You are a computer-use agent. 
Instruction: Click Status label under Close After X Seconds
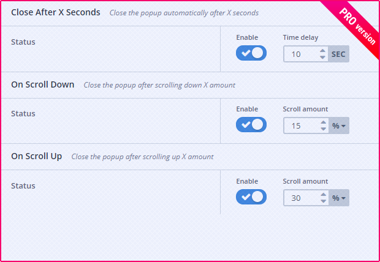(x=23, y=42)
